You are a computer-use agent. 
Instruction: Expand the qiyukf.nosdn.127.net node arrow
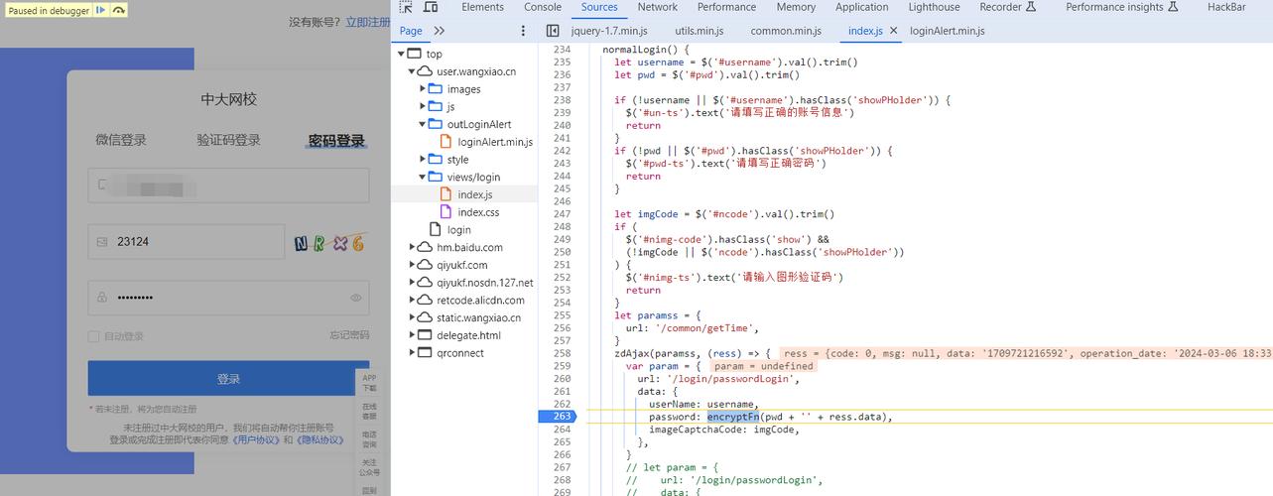pos(412,283)
